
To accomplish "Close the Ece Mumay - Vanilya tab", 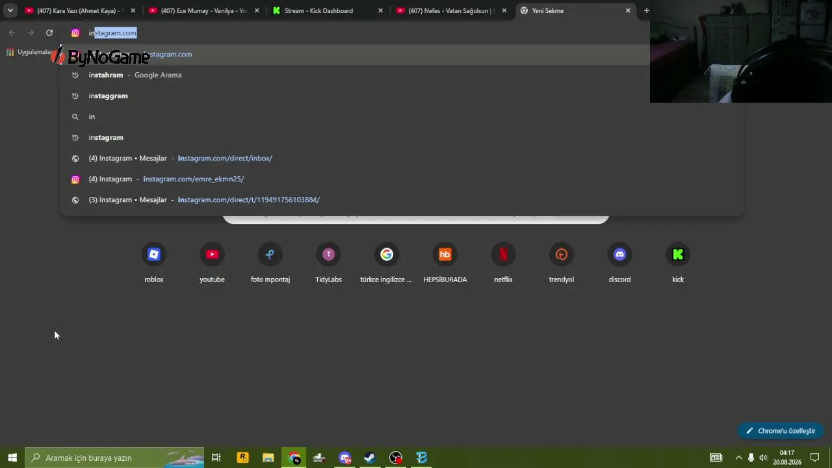I will 257,10.
